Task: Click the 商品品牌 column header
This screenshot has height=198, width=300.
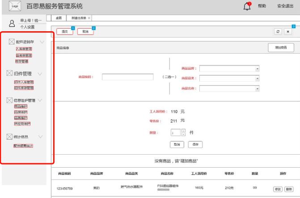Action: pos(97,173)
